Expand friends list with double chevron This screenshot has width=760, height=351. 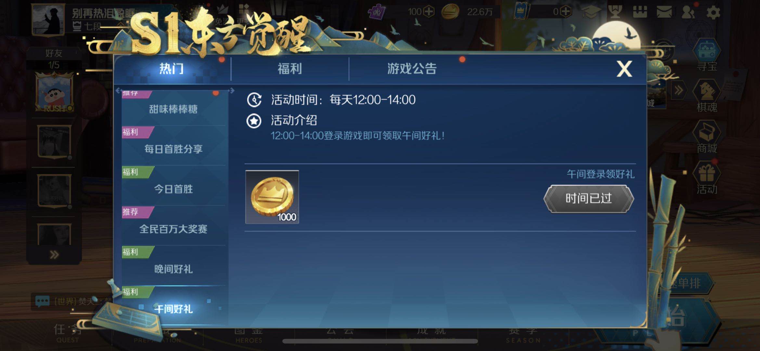click(x=54, y=255)
